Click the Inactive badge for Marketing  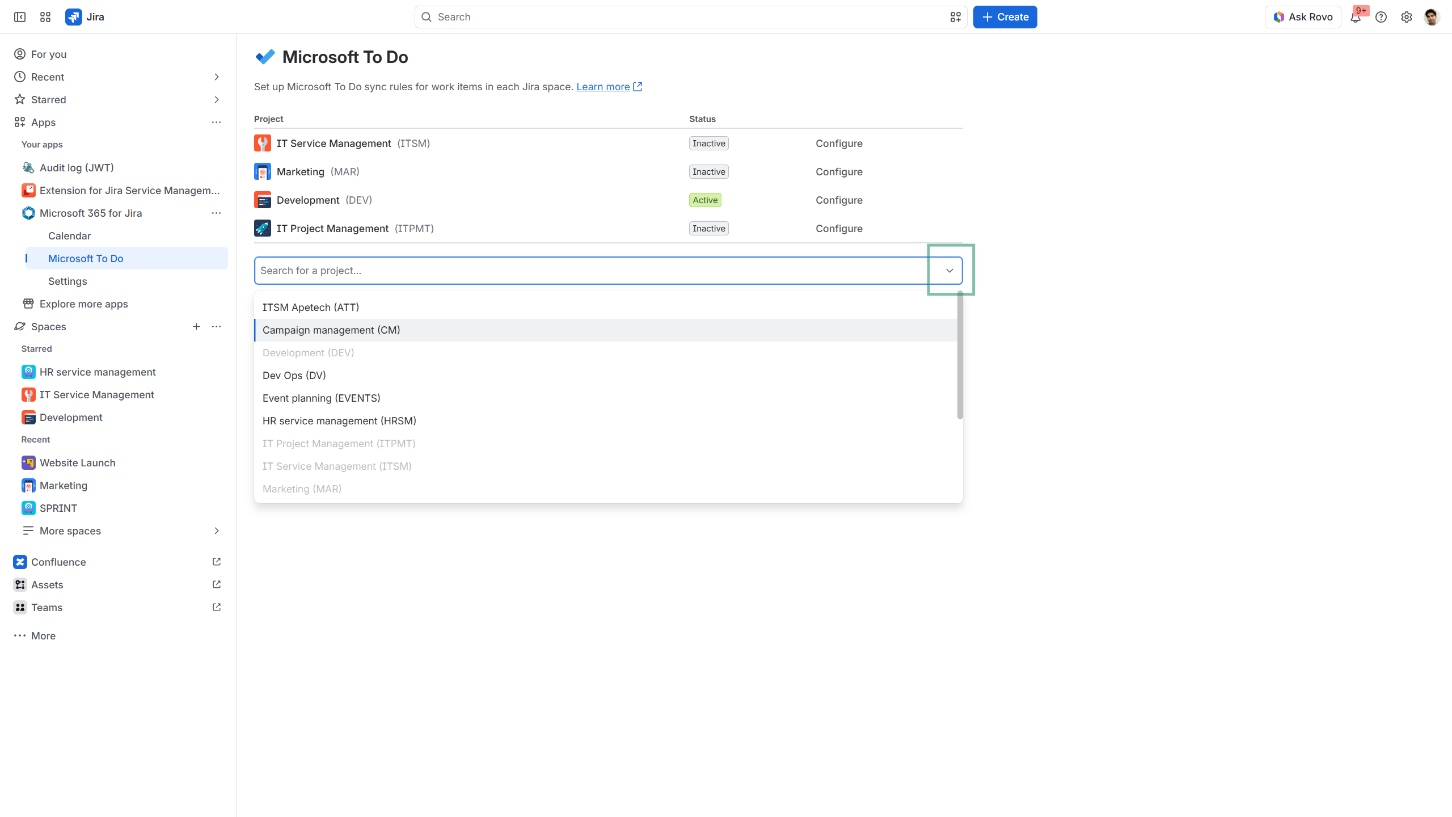pyautogui.click(x=709, y=172)
